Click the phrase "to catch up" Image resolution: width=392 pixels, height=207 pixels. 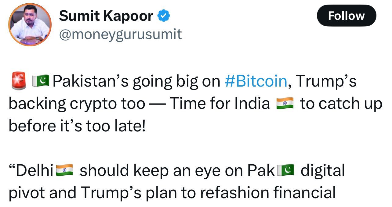(x=341, y=104)
